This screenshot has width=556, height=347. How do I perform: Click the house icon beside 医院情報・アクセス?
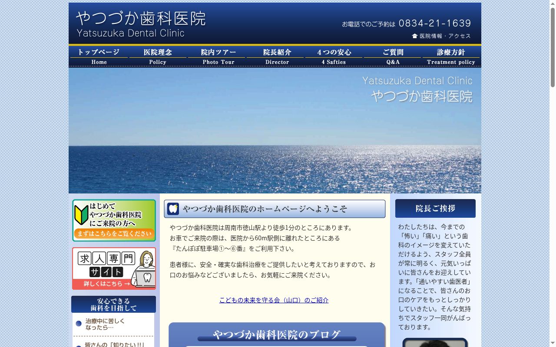pos(415,36)
